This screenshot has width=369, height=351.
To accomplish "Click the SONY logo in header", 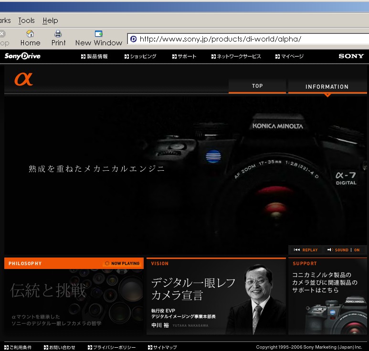I will 351,56.
